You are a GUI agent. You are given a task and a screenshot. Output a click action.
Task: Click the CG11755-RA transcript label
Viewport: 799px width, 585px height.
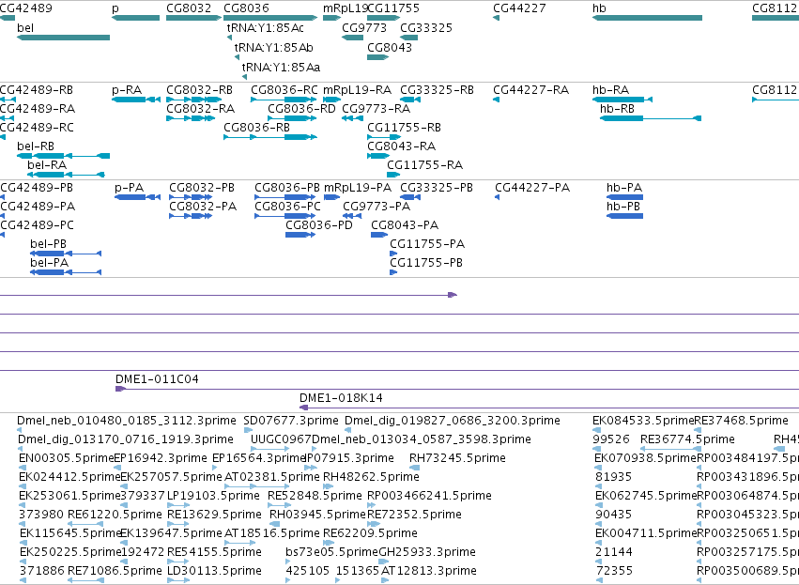[x=425, y=165]
